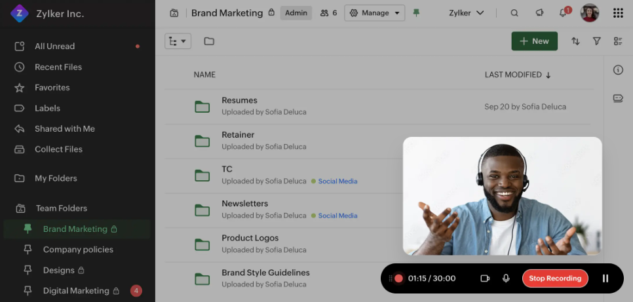Screen dimensions: 633x302
Task: Click the search magnifier icon
Action: coord(514,13)
